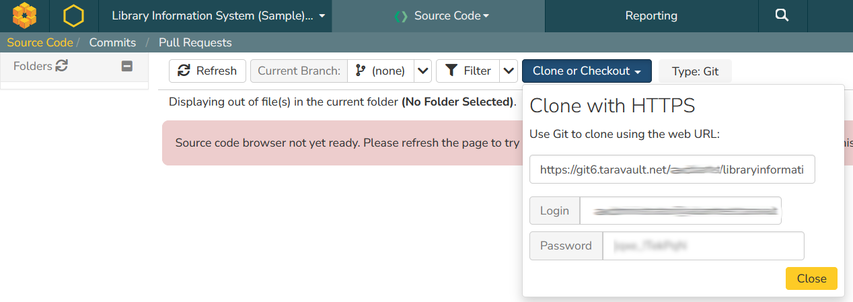The width and height of the screenshot is (853, 302).
Task: Click the clone web URL field
Action: 672,170
